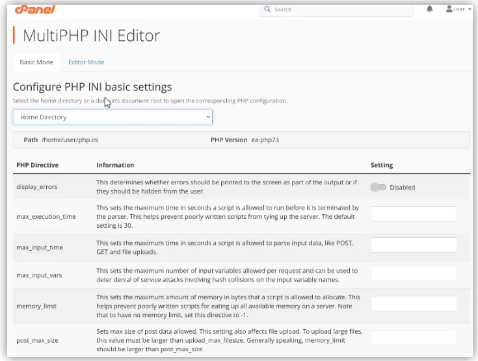Viewport: 478px width, 361px height.
Task: Focus the max_input_time setting field
Action: click(414, 245)
